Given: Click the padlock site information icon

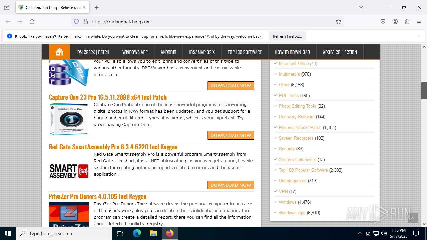Looking at the screenshot, I should pyautogui.click(x=86, y=22).
